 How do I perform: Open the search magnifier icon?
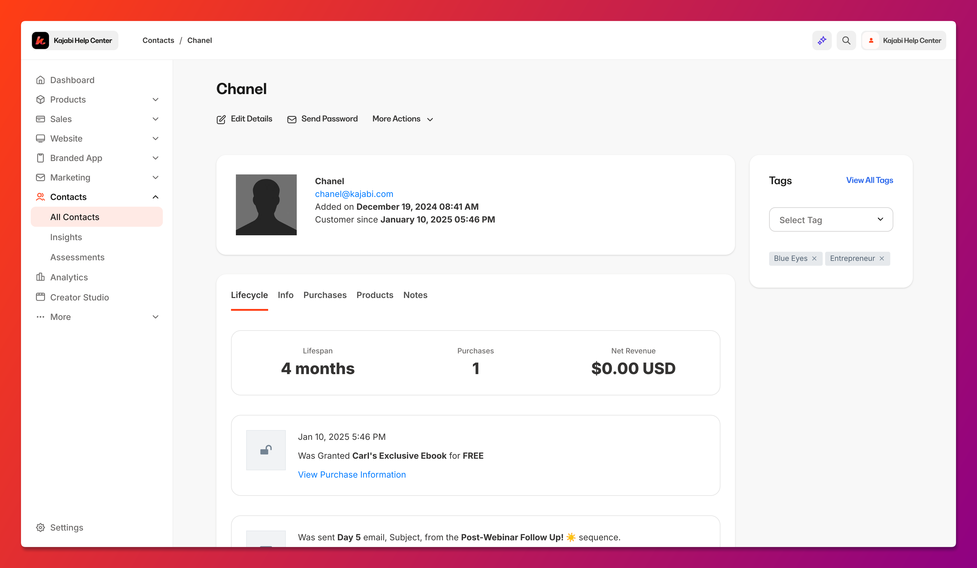coord(846,40)
